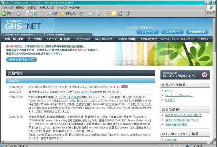The height and width of the screenshot is (147, 218).
Task: Click horizontal scrollbar left arrow
Action: coord(2,142)
